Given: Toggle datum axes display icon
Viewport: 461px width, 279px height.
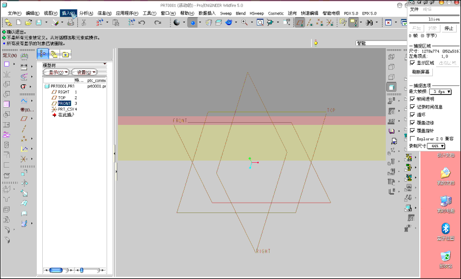Looking at the screenshot, I should [x=310, y=22].
